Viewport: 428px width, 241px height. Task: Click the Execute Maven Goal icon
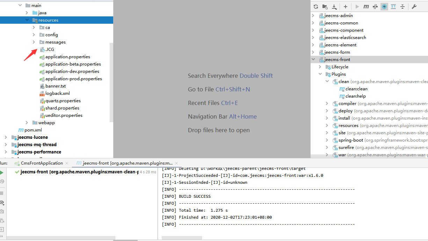366,7
